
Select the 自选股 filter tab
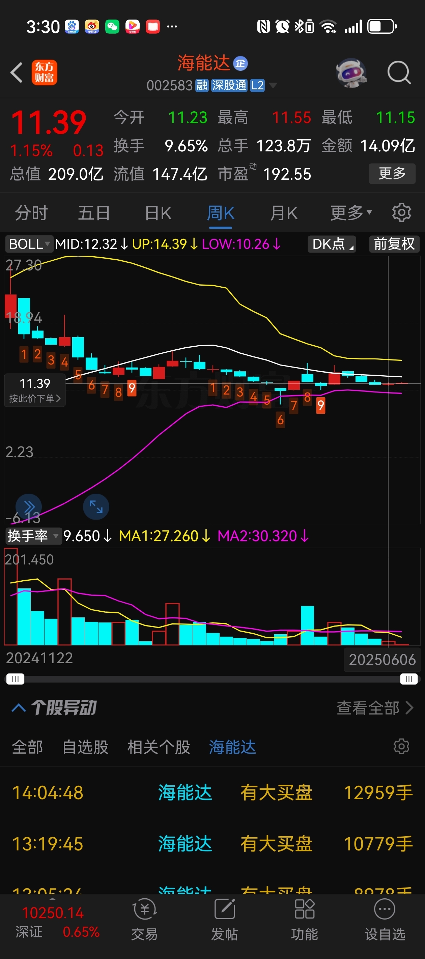tap(85, 747)
